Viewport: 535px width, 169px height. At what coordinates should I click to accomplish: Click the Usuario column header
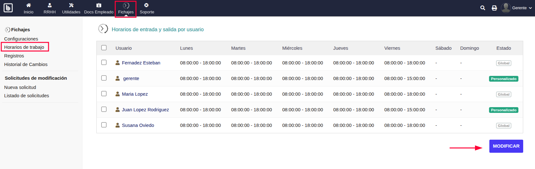coord(124,48)
